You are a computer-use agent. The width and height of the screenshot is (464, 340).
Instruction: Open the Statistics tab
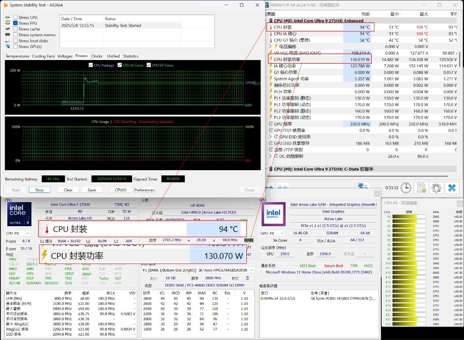pos(131,56)
